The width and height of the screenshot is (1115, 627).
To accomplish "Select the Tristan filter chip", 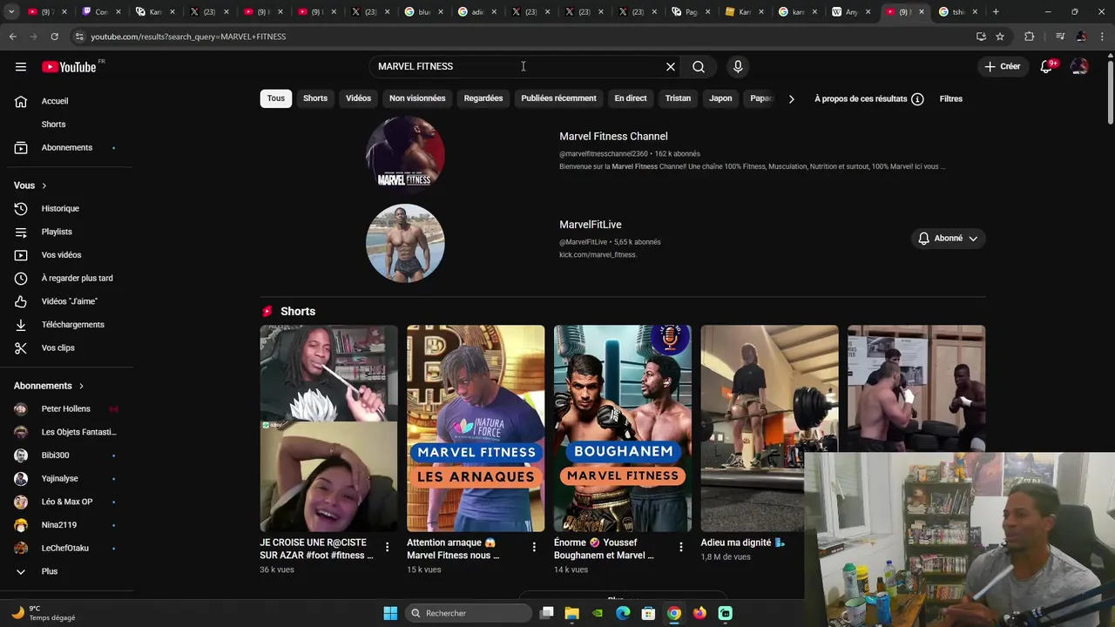I will pos(678,98).
